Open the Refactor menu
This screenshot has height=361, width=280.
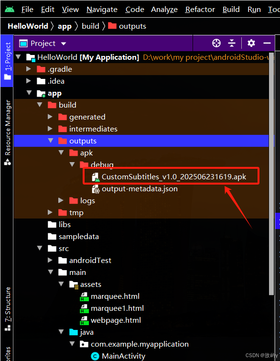(x=200, y=10)
